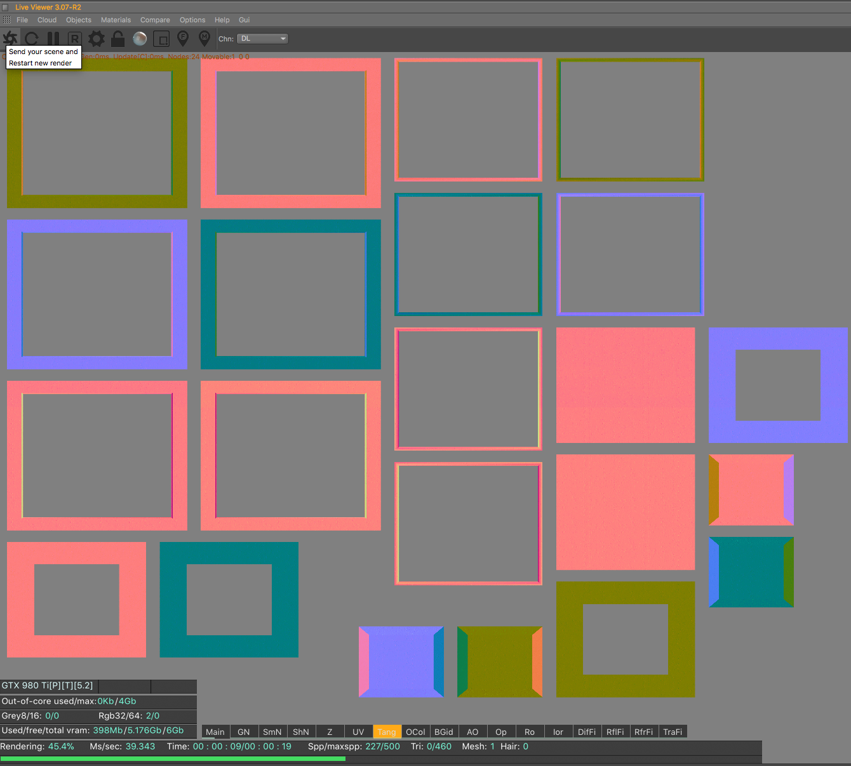This screenshot has height=766, width=851.
Task: Click the Live Viewer 3.07-R2 title
Action: (x=48, y=7)
